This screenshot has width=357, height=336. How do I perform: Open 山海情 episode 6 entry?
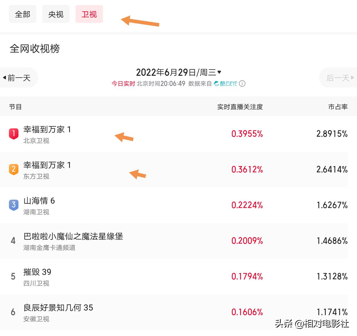click(x=41, y=201)
